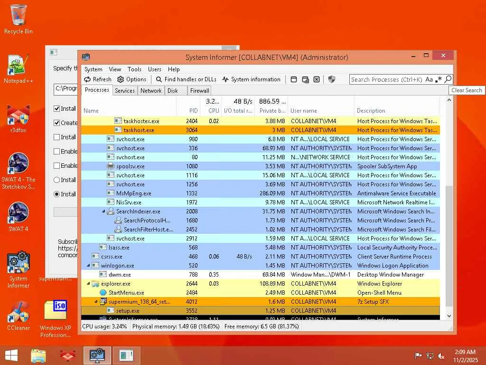486x365 pixels.
Task: Click process list scroll down arrow
Action: (x=449, y=316)
